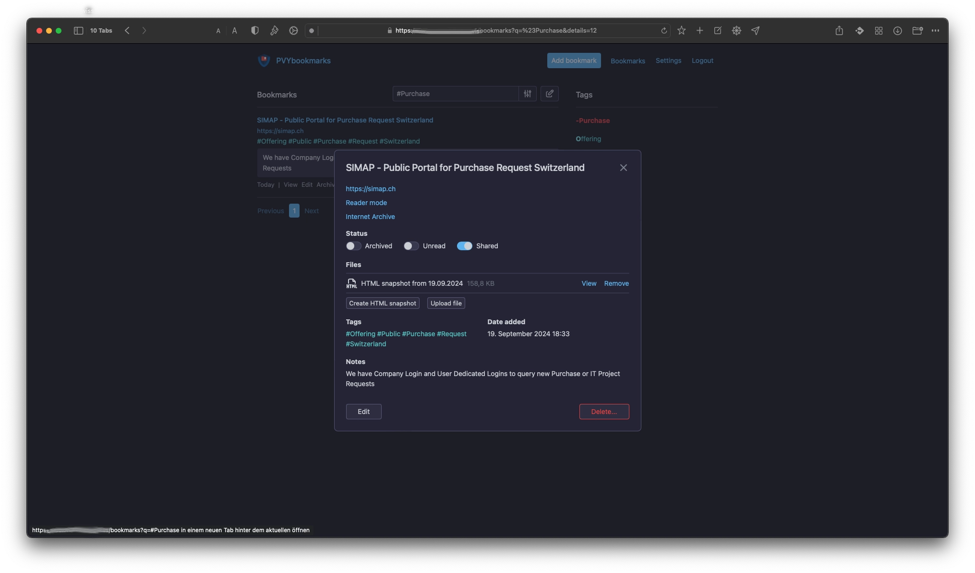975x573 pixels.
Task: Click the Internet Archive link
Action: (x=370, y=216)
